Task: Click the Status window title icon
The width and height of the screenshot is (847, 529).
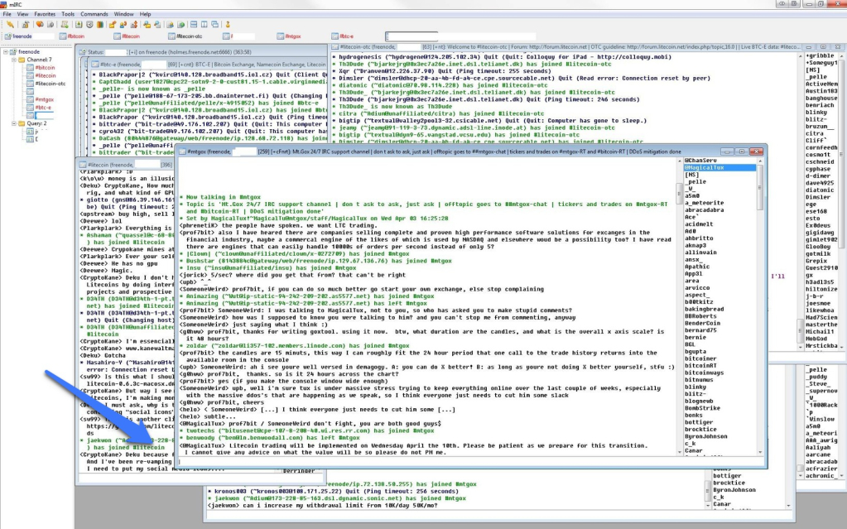Action: point(83,52)
